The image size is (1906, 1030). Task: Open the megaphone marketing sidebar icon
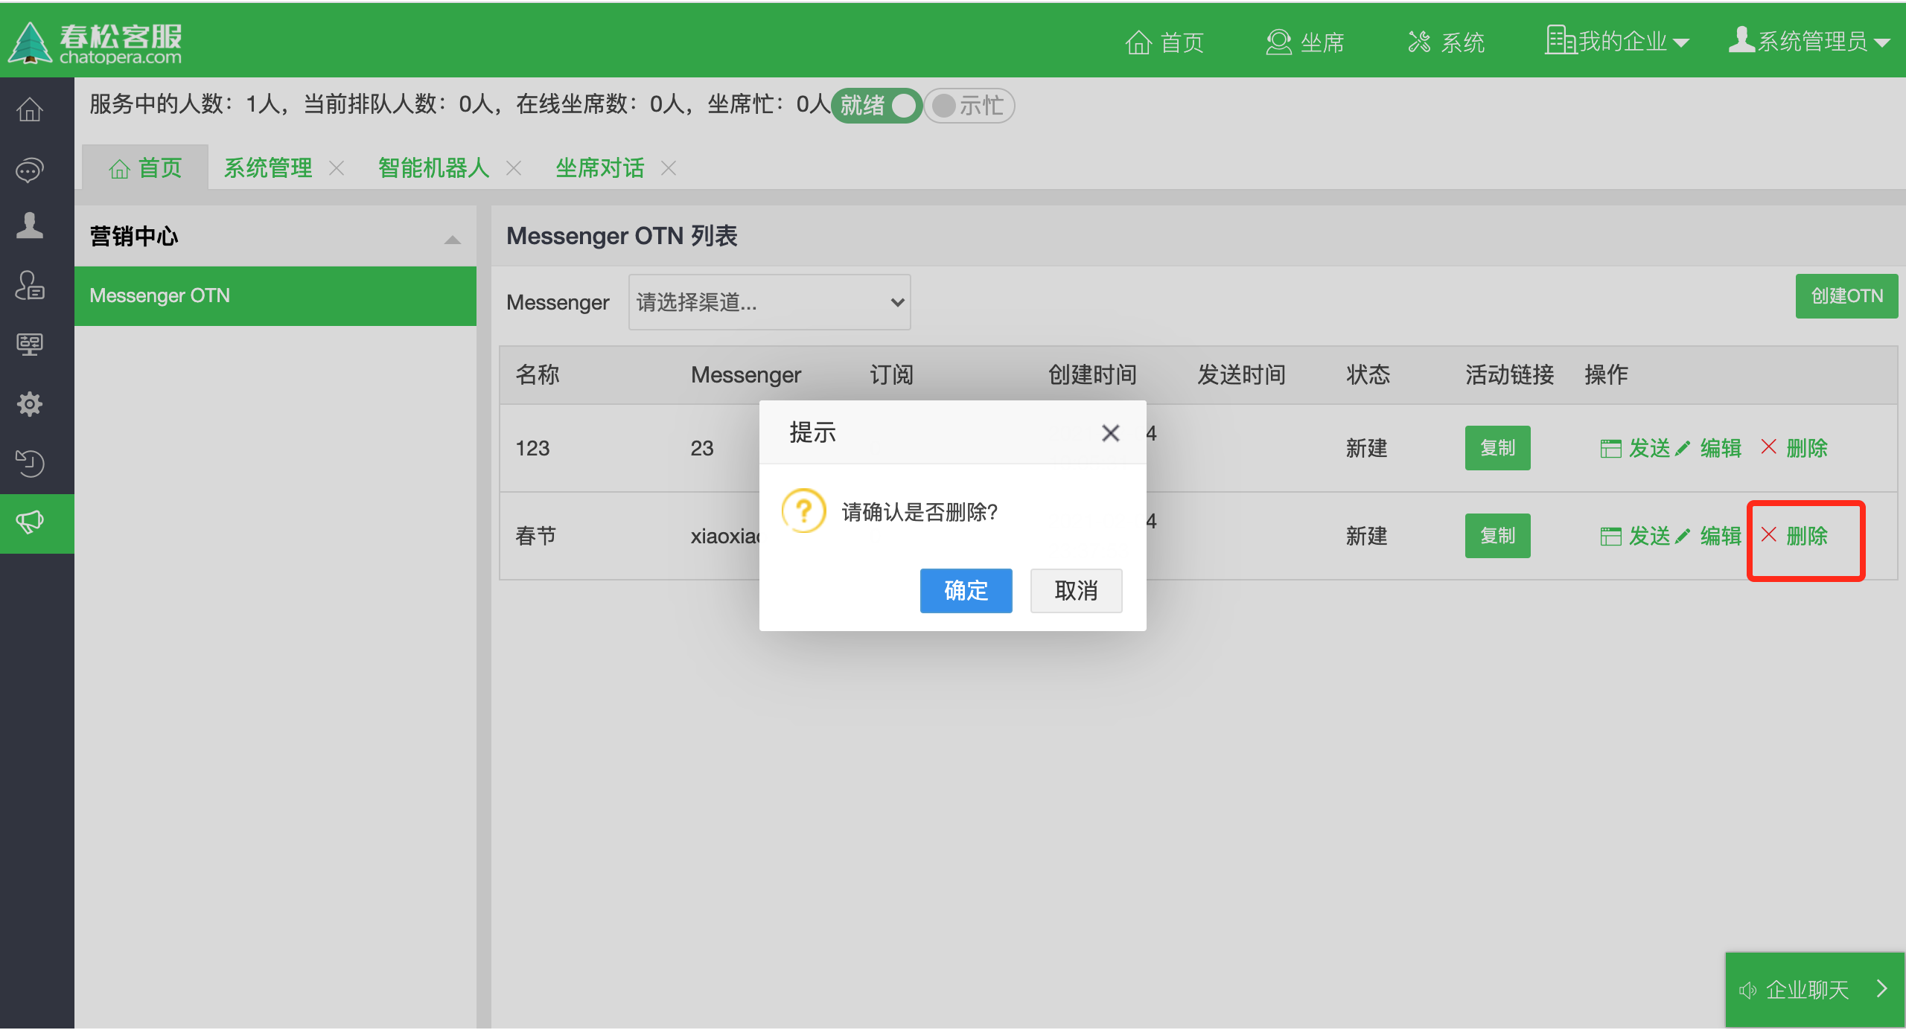30,522
